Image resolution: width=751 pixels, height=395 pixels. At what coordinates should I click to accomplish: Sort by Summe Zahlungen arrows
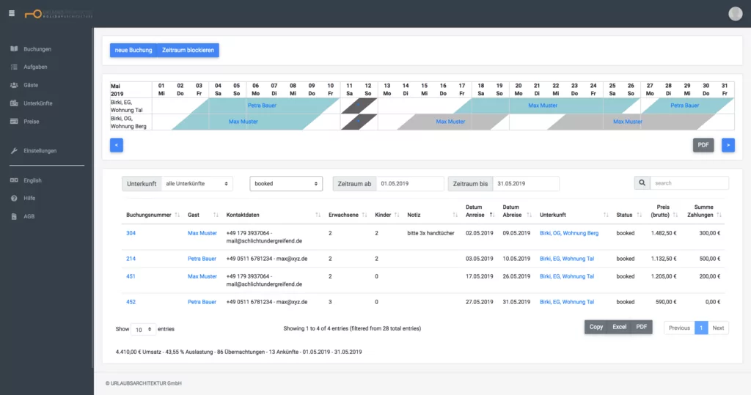coord(719,215)
